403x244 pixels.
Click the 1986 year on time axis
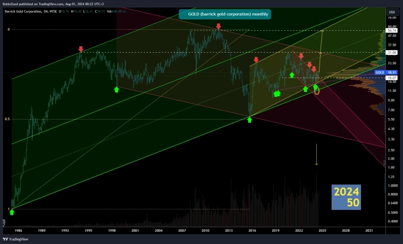pyautogui.click(x=18, y=230)
